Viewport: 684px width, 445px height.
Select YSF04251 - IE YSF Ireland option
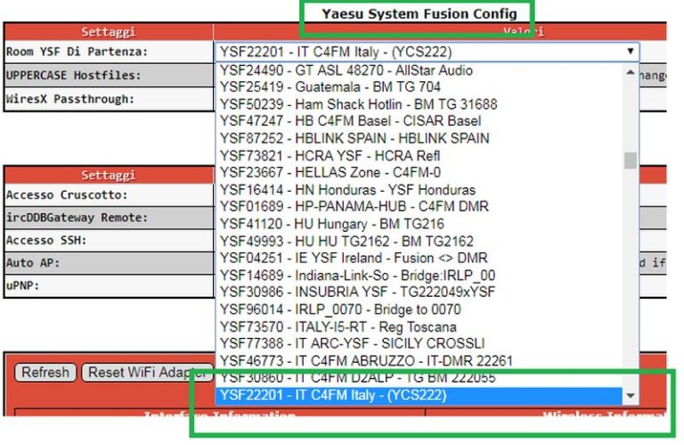click(x=419, y=258)
